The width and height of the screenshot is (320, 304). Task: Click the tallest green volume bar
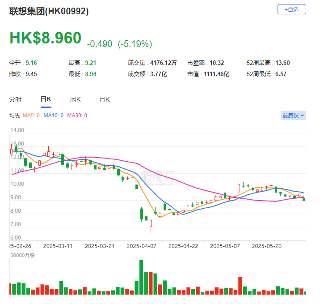click(x=141, y=277)
